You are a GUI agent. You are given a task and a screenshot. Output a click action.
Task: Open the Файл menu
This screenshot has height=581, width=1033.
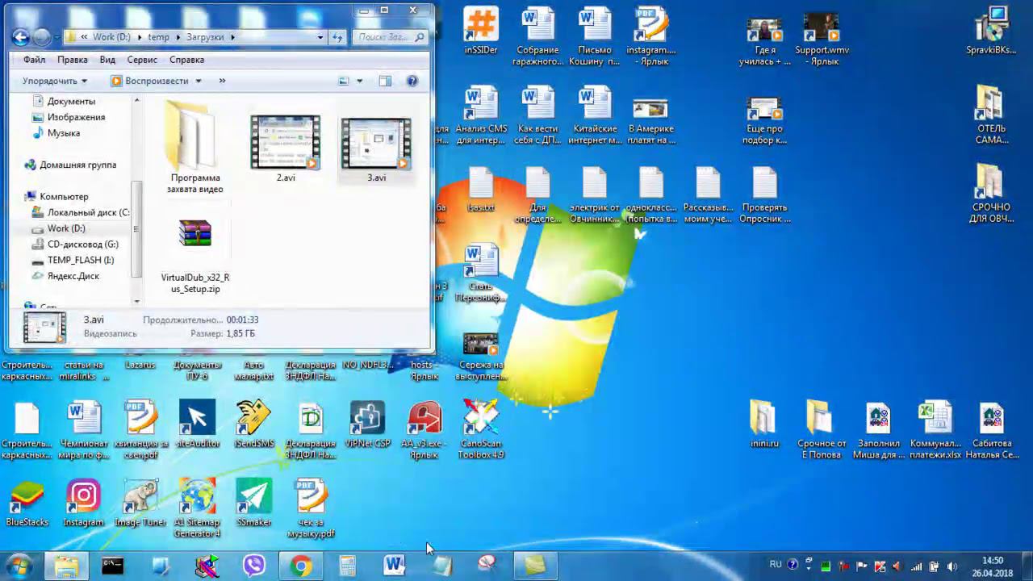pyautogui.click(x=34, y=60)
